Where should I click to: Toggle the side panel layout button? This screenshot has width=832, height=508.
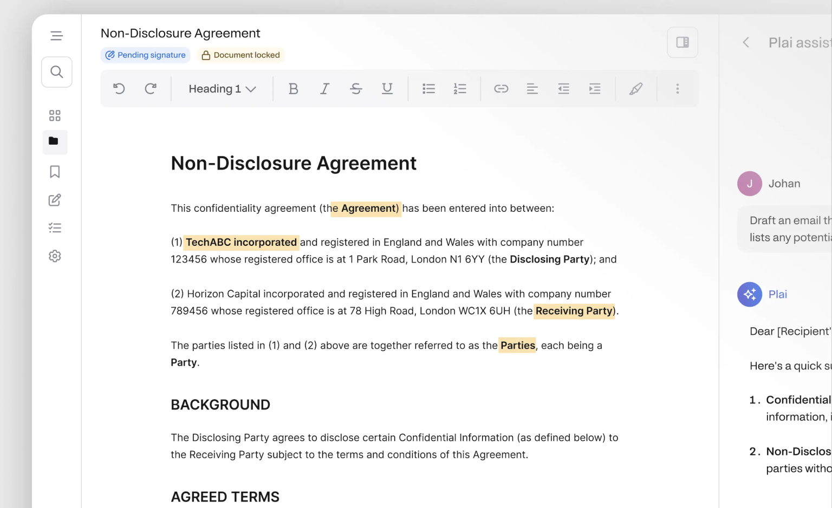[x=682, y=42]
